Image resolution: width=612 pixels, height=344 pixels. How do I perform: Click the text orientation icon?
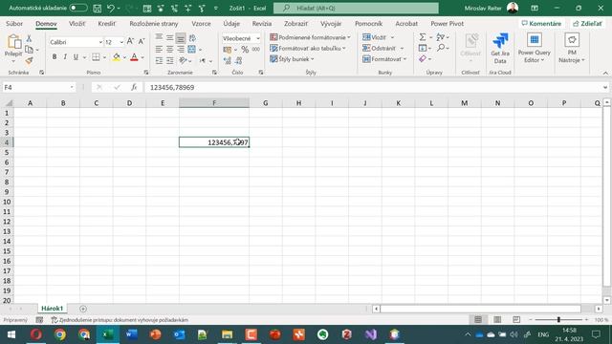(183, 60)
